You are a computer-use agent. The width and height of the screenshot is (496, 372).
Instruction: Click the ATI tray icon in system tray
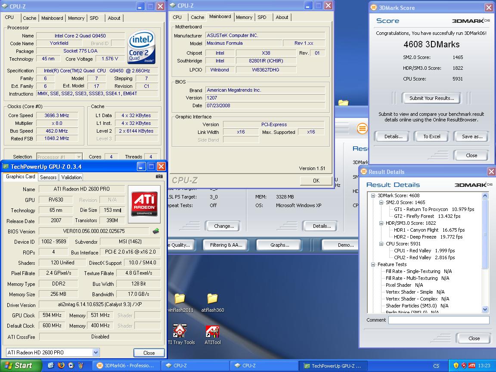[x=471, y=366]
